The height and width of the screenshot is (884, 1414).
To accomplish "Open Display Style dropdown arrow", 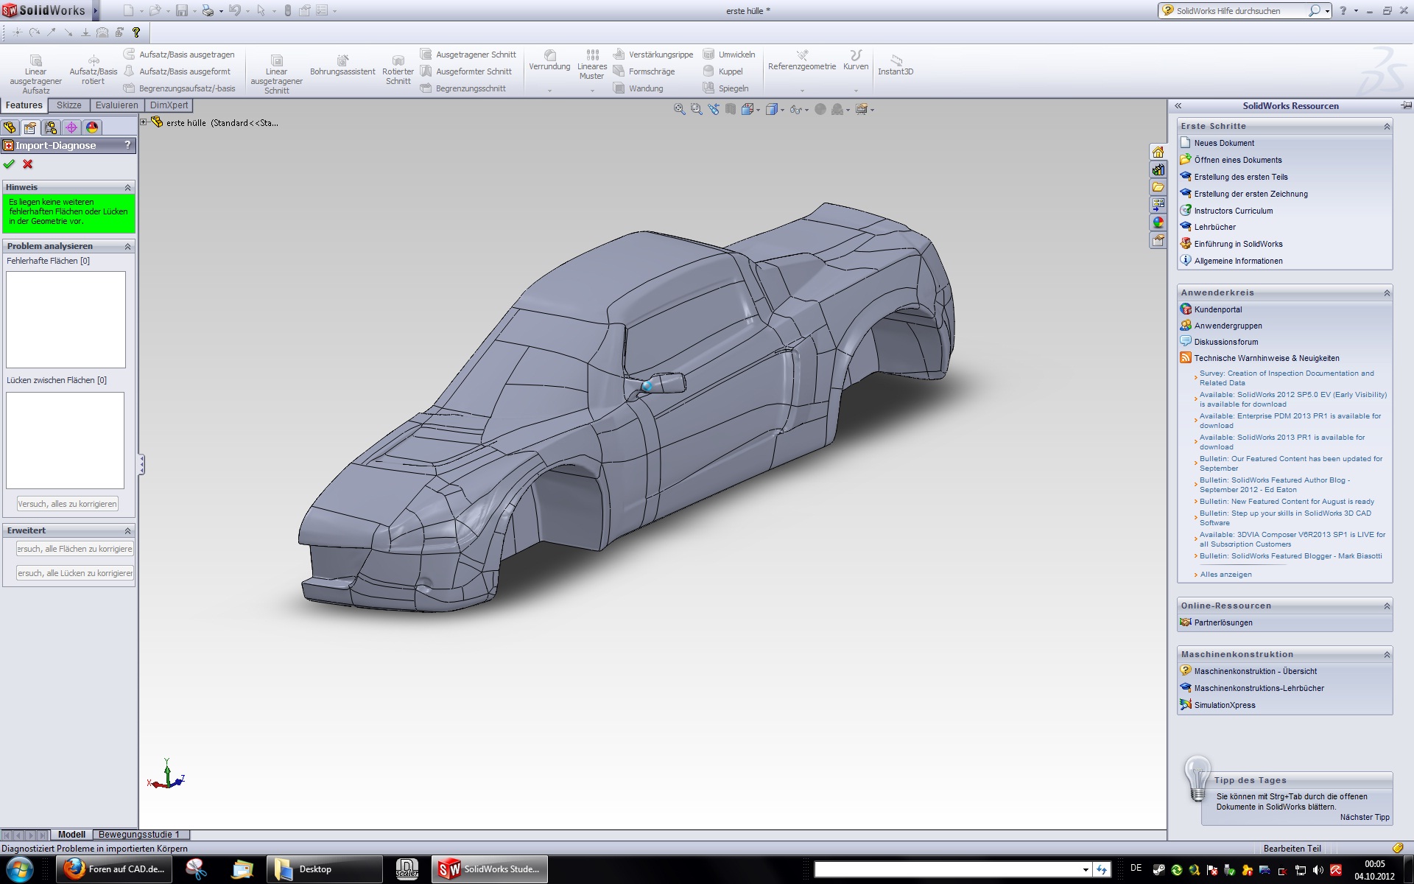I will click(782, 110).
